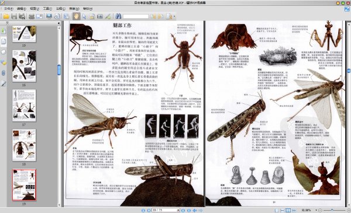351x213 pixels.
Task: Click the thumbnail panel blue scrollbar handle
Action: click(x=59, y=70)
